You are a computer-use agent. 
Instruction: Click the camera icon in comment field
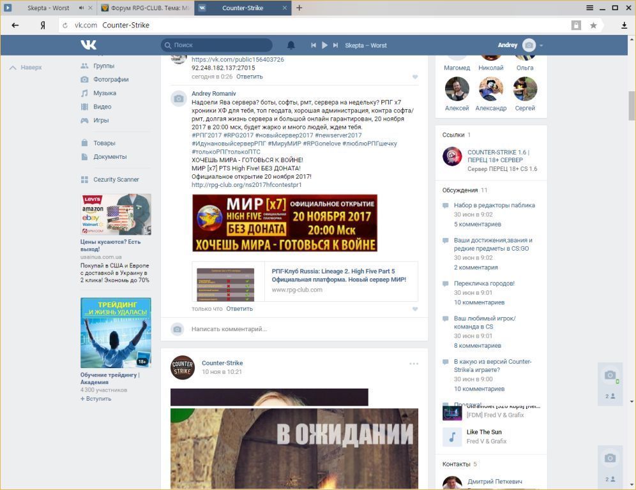[x=178, y=329]
